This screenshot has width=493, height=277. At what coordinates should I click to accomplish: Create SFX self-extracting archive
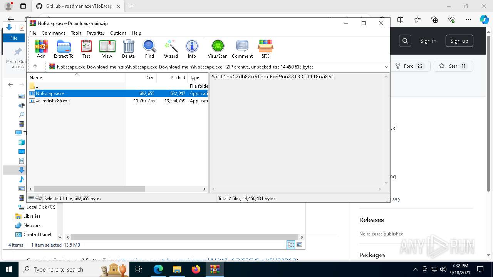pyautogui.click(x=265, y=49)
